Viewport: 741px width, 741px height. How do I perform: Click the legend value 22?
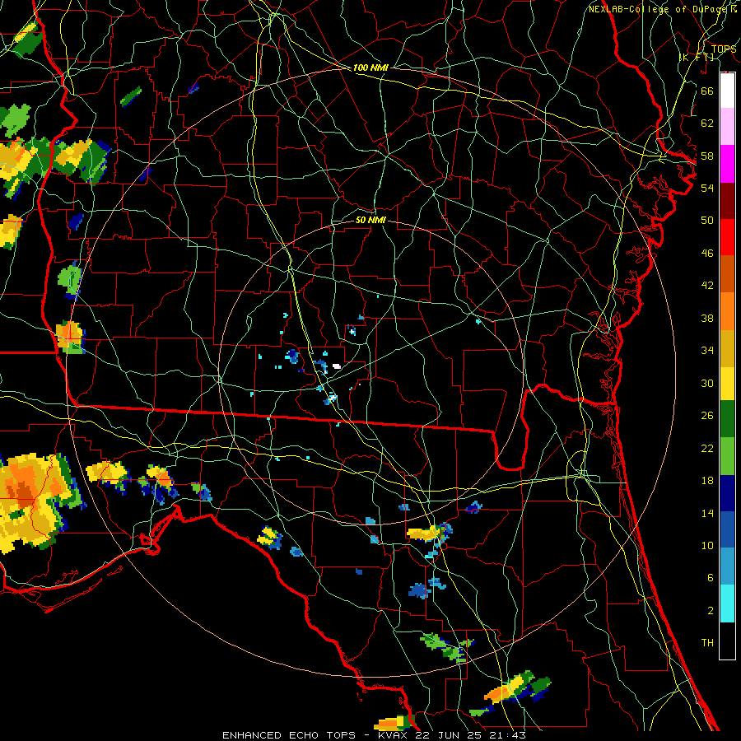[x=707, y=448]
